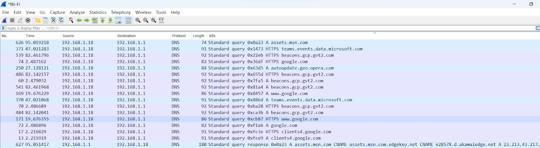Sort by the Source column header
540x148 pixels.
(x=88, y=36)
